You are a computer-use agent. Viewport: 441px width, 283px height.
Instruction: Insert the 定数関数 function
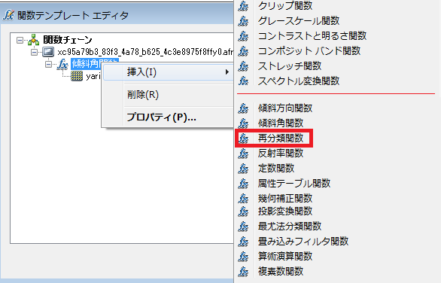click(276, 169)
